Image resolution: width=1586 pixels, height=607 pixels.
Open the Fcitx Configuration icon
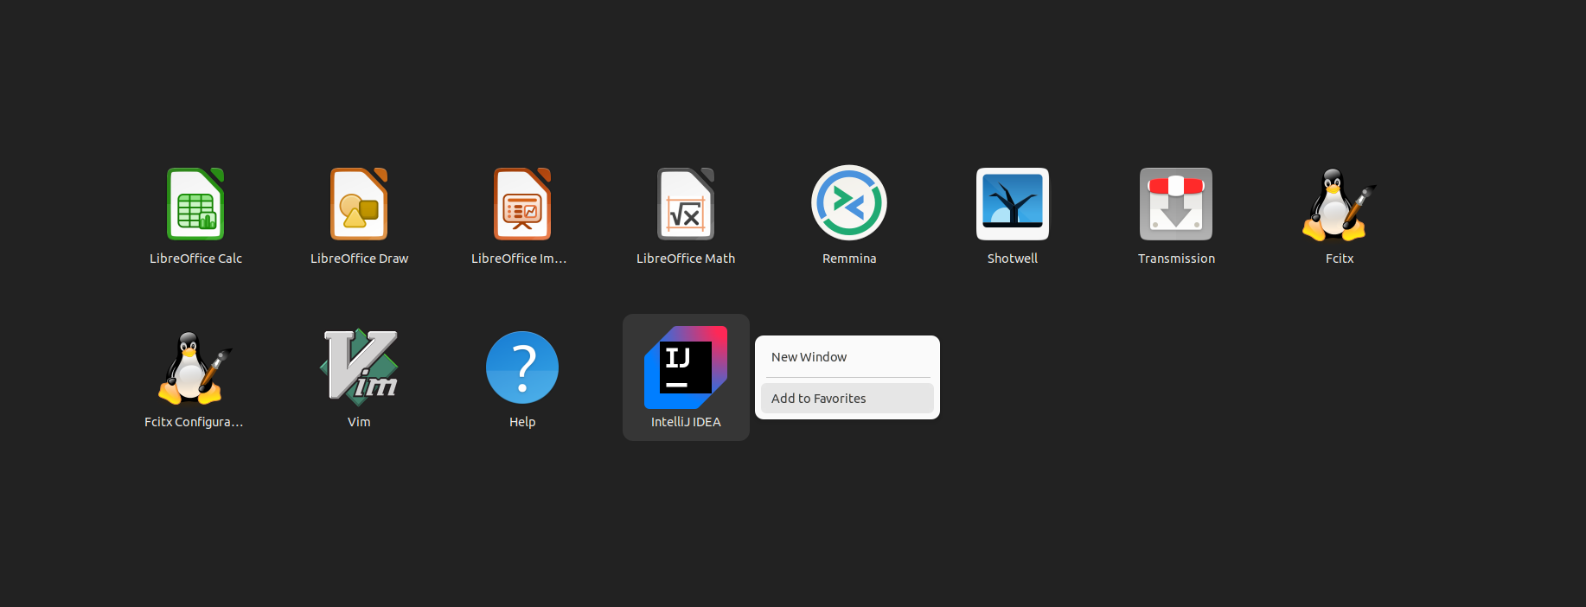point(195,367)
